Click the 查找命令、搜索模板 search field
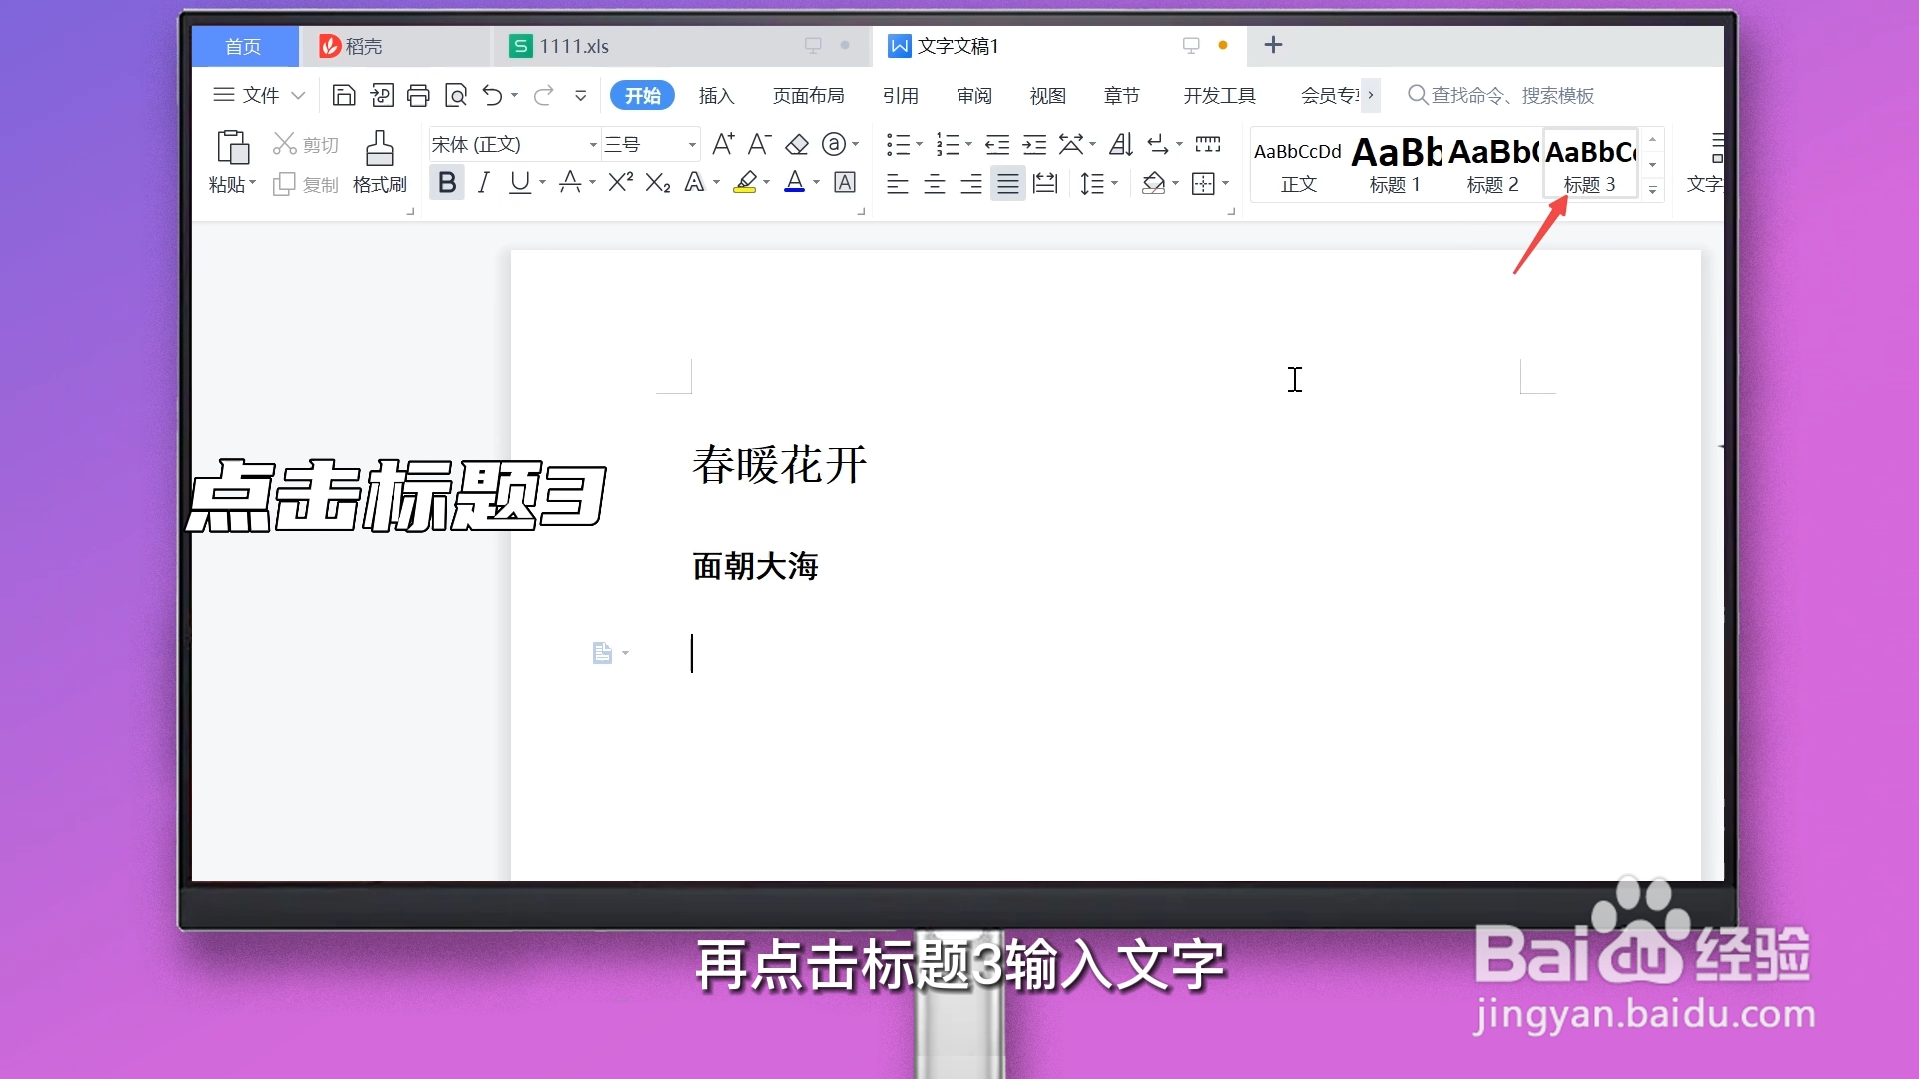Screen dimensions: 1919x1079 click(1501, 96)
